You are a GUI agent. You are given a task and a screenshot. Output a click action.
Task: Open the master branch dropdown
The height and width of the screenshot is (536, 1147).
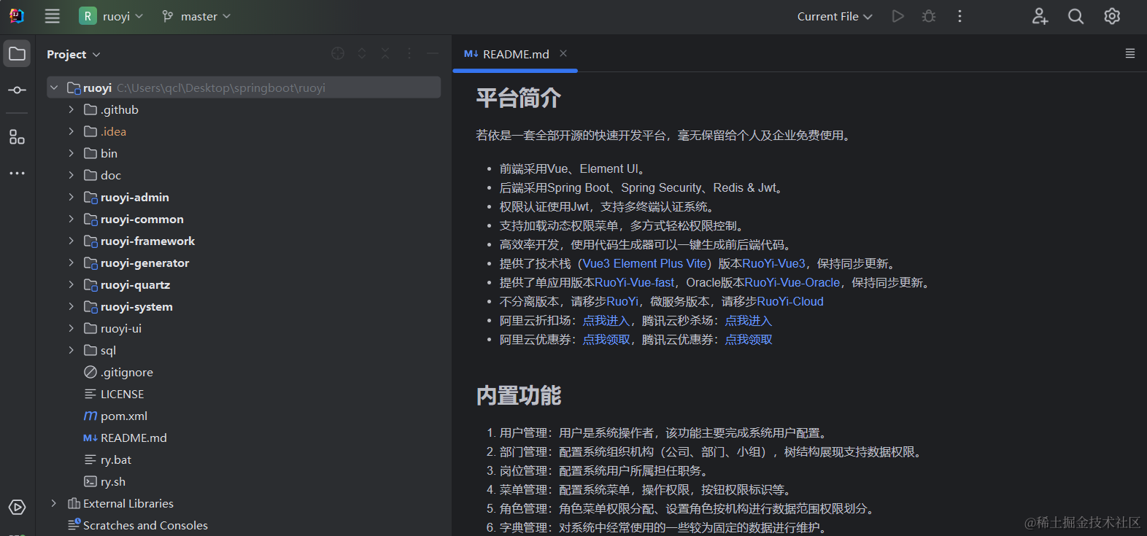pos(196,16)
